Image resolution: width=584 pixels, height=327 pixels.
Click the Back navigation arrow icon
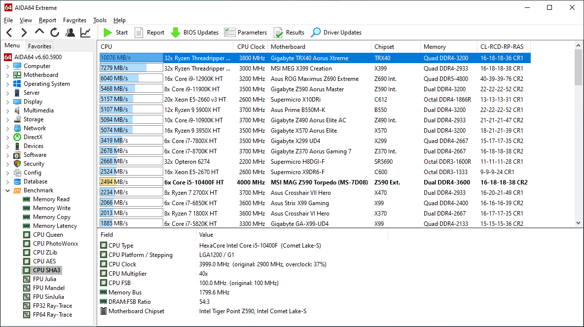(9, 33)
